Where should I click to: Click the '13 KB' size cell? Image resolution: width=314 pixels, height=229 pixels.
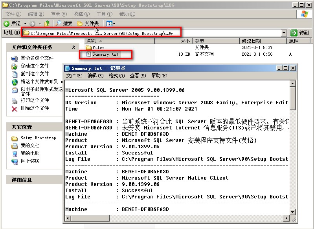pyautogui.click(x=184, y=54)
